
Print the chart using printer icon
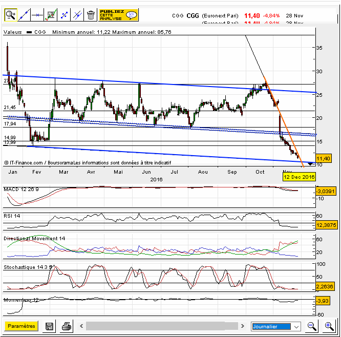pyautogui.click(x=66, y=326)
